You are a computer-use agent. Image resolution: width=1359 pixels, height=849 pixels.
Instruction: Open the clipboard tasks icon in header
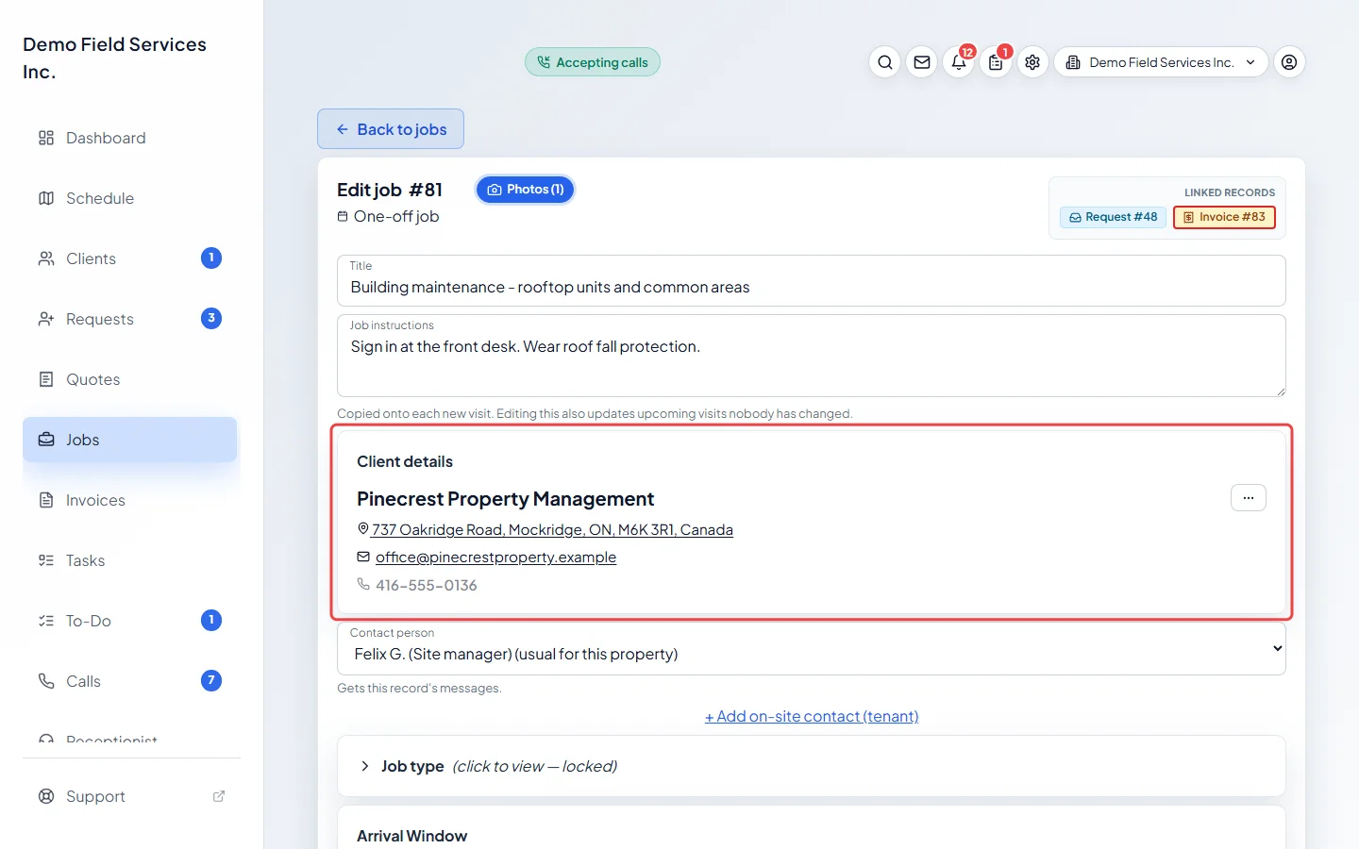(996, 62)
